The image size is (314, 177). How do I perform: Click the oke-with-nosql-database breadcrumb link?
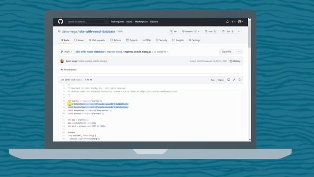[x=90, y=52]
